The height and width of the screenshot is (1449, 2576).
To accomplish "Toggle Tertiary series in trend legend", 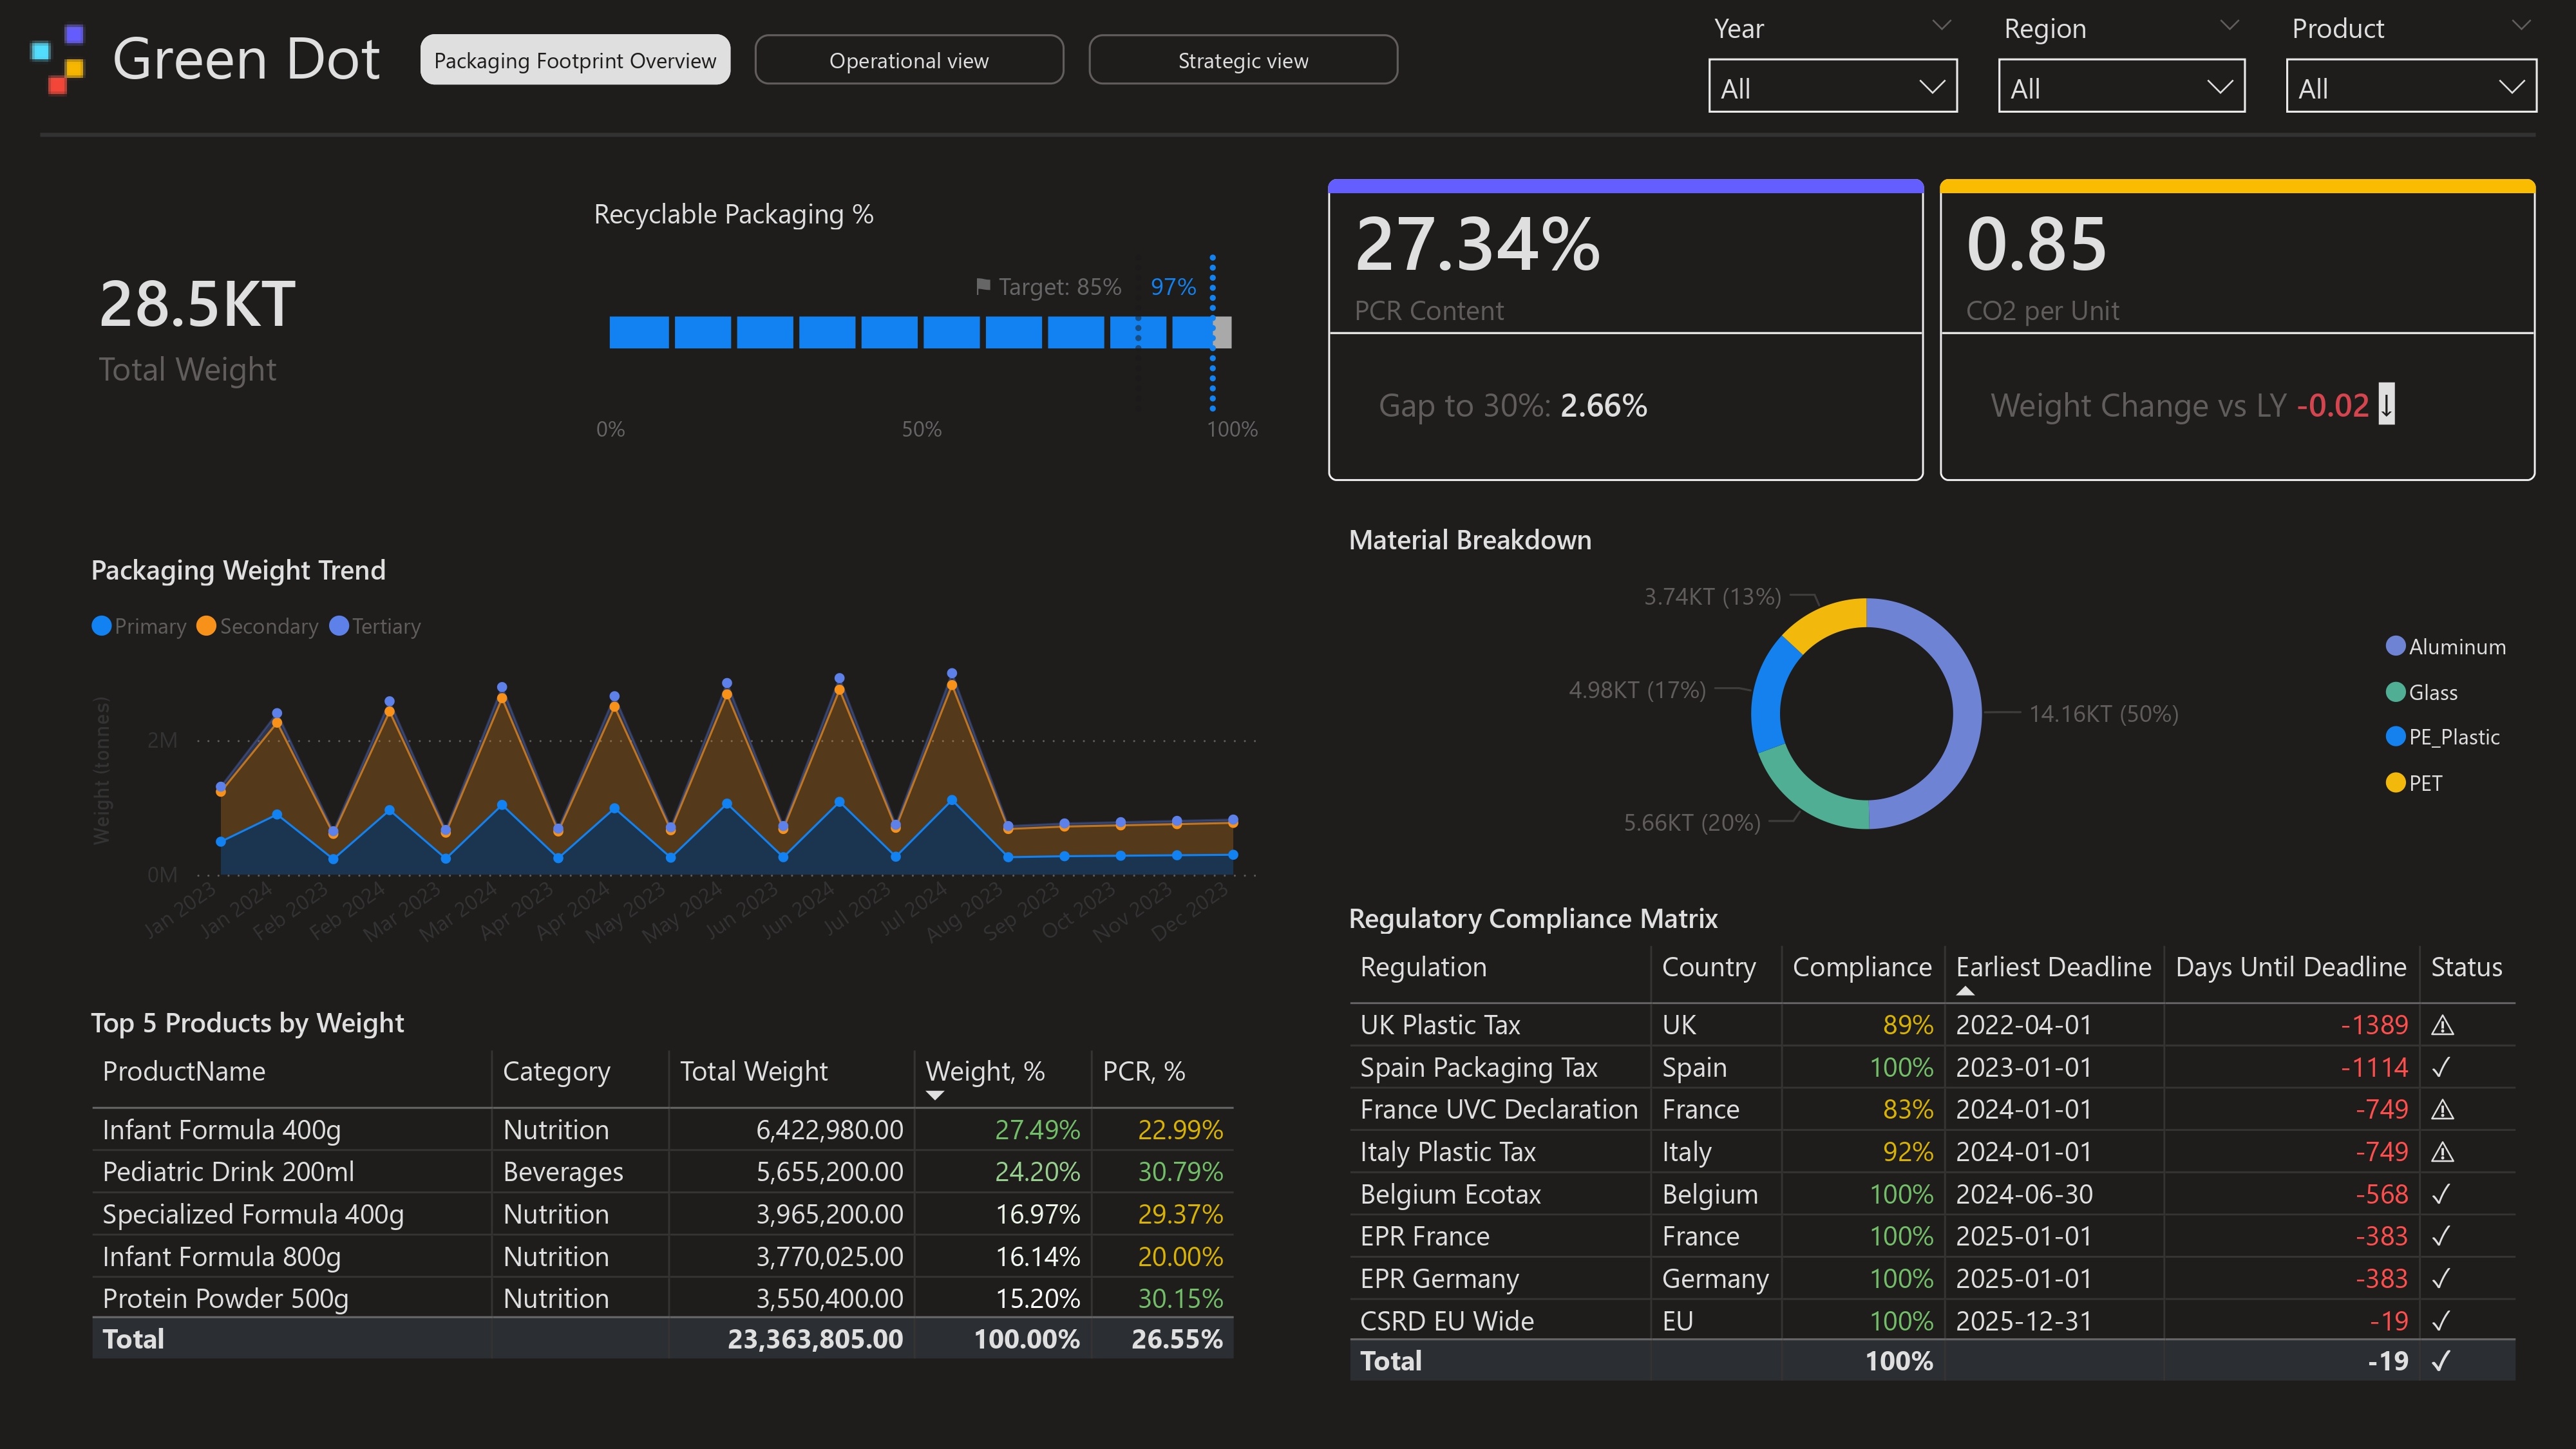I will pos(375,626).
